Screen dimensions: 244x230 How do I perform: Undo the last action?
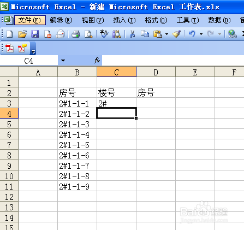coord(192,34)
